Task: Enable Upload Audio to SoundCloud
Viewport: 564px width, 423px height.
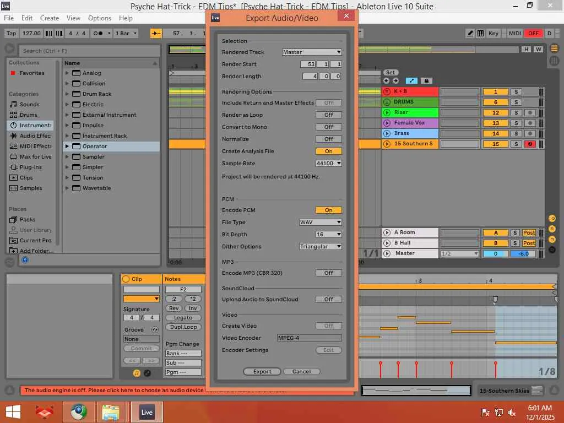Action: 328,299
